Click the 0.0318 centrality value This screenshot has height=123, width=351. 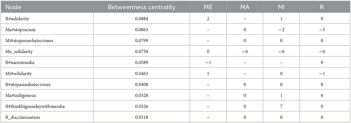pos(141,117)
